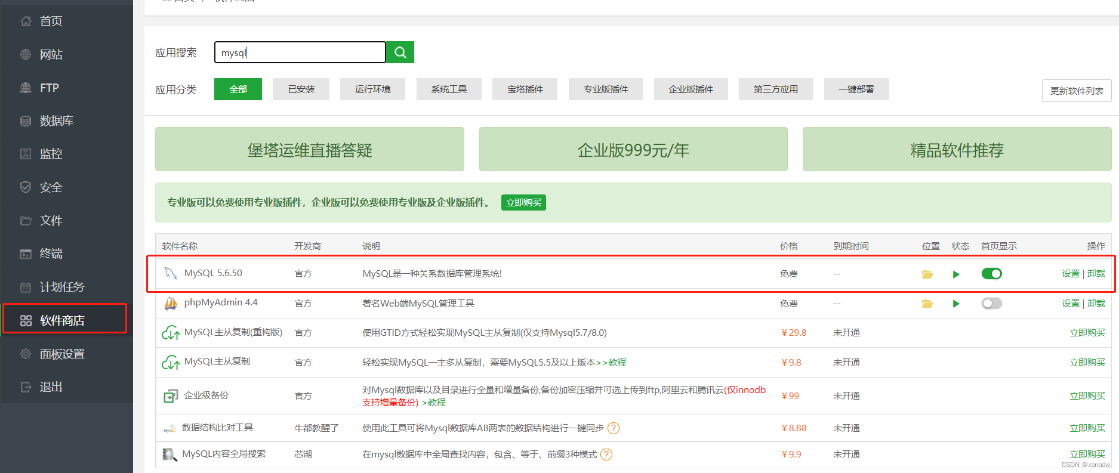Enable phpMyAdmin 4.4 home page display toggle
1119x473 pixels.
click(x=992, y=304)
